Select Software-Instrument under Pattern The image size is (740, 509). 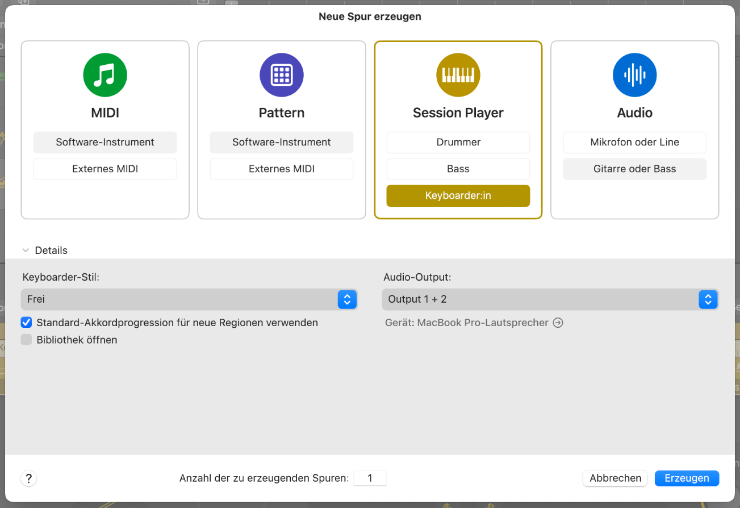tap(281, 142)
